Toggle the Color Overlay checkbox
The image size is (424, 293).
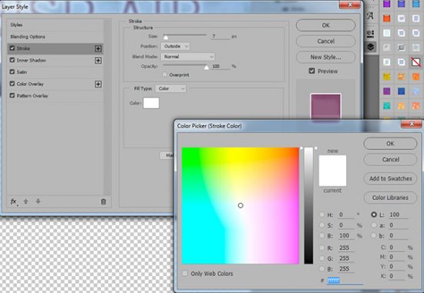point(12,84)
